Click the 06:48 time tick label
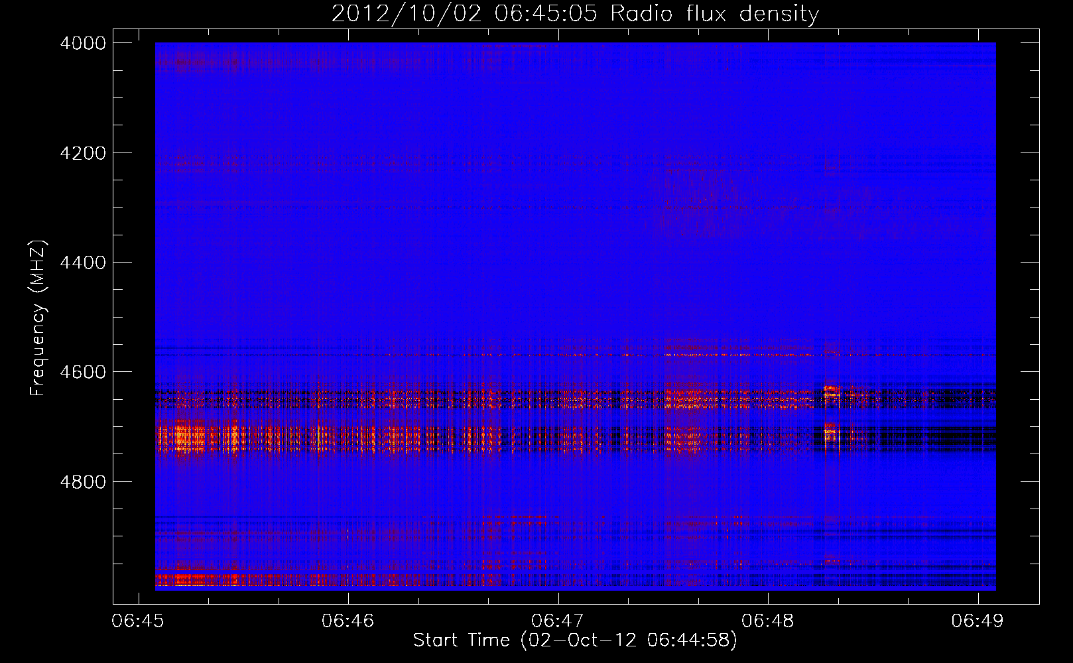The image size is (1073, 663). (x=768, y=621)
